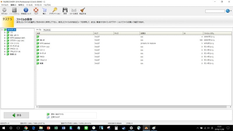The image size is (233, 131).
Task: Open the ツール menu
Action: pyautogui.click(x=29, y=5)
